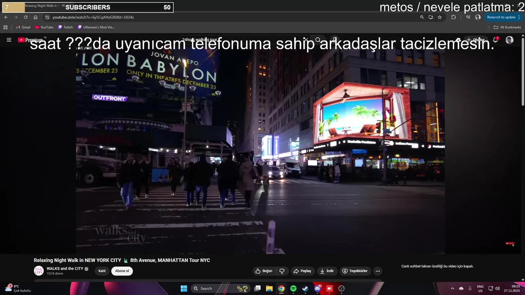Click the taskbar Search box
The height and width of the screenshot is (295, 525).
click(x=221, y=288)
